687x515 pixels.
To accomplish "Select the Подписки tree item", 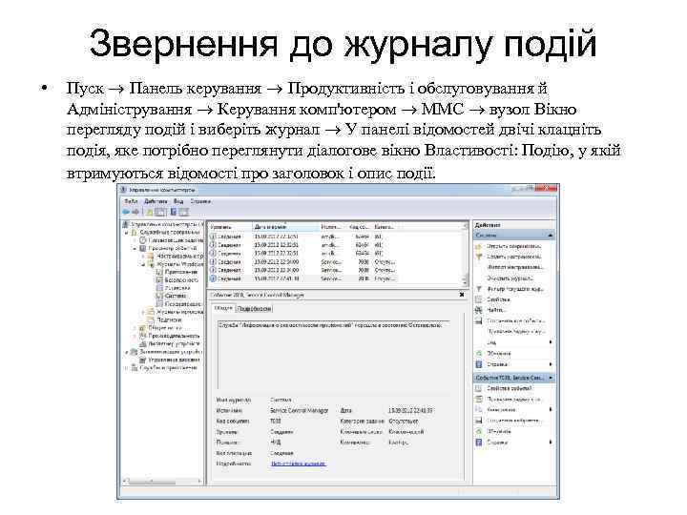I will [169, 319].
